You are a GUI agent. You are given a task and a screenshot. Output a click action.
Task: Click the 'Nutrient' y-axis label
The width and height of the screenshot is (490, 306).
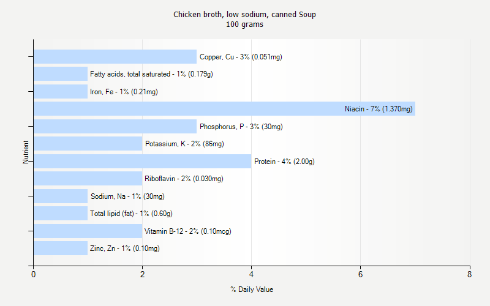tap(26, 152)
